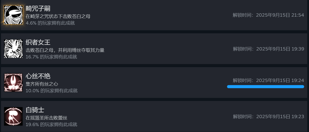Click description 在畸芽之咒状态下击败苍白之母
This screenshot has width=309, height=132.
point(58,16)
